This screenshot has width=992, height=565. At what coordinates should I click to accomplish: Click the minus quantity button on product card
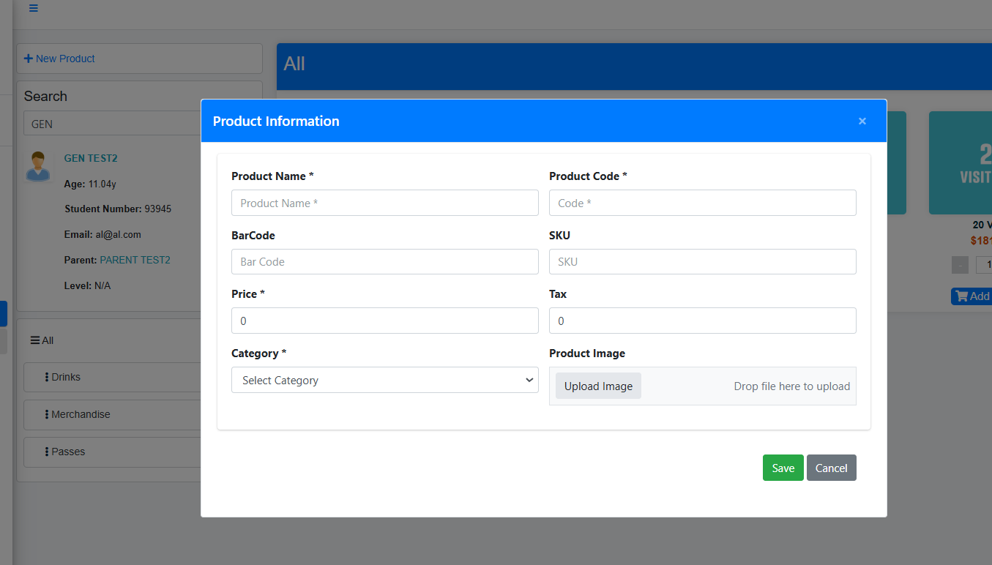(x=960, y=265)
